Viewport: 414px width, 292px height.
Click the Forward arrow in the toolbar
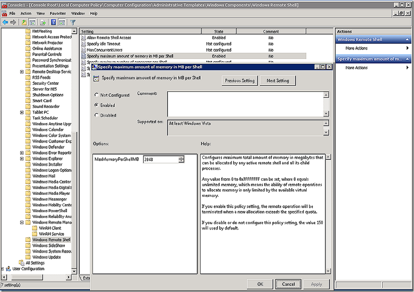[x=13, y=22]
